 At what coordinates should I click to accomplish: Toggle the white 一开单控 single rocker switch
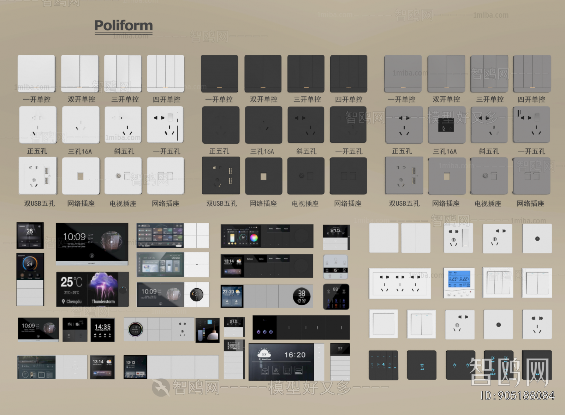[37, 74]
